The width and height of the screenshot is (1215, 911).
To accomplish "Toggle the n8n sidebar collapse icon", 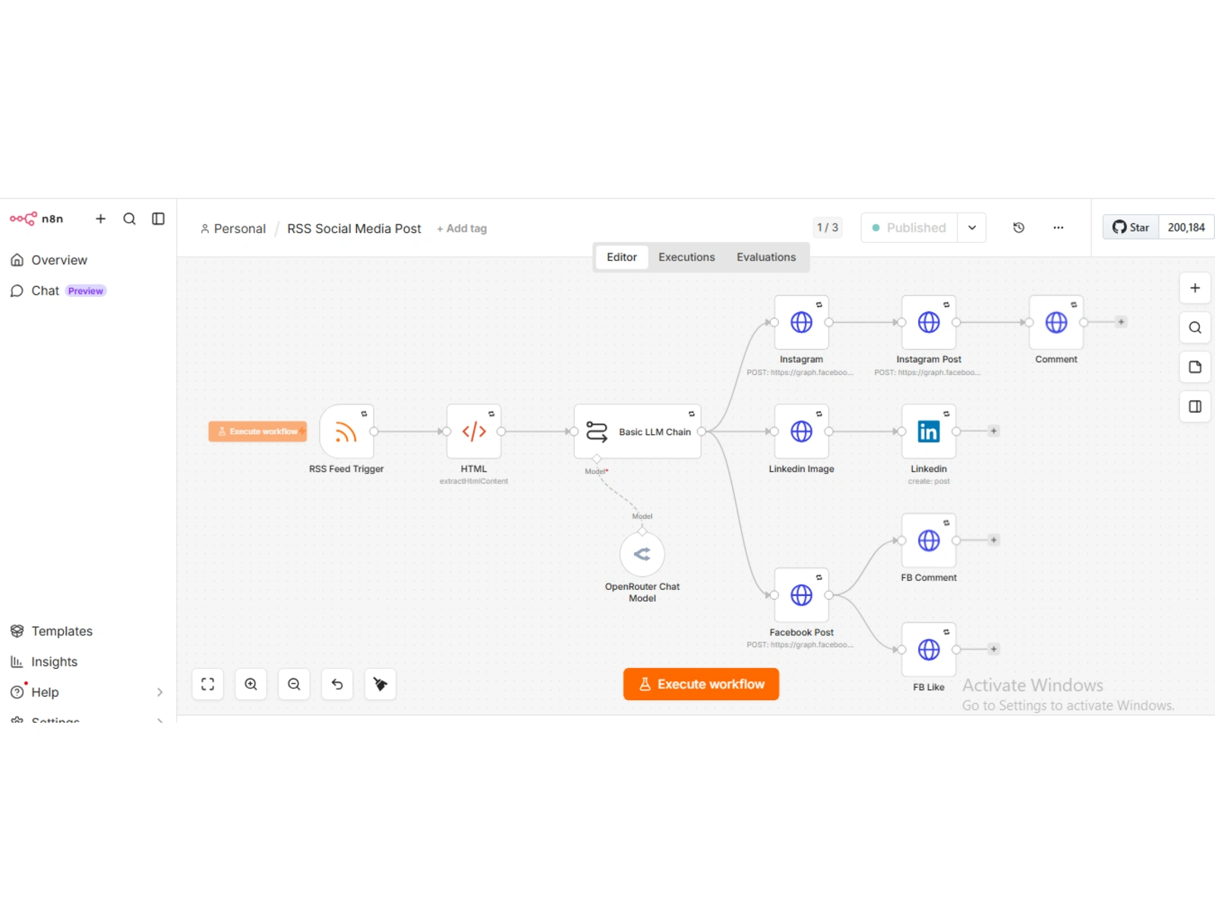I will 158,219.
